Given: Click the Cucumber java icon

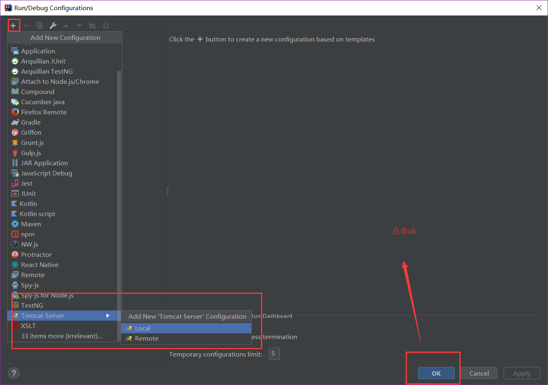Looking at the screenshot, I should tap(15, 102).
